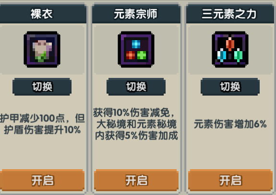
Task: Select the 裸衣 title header
Action: [x=42, y=14]
